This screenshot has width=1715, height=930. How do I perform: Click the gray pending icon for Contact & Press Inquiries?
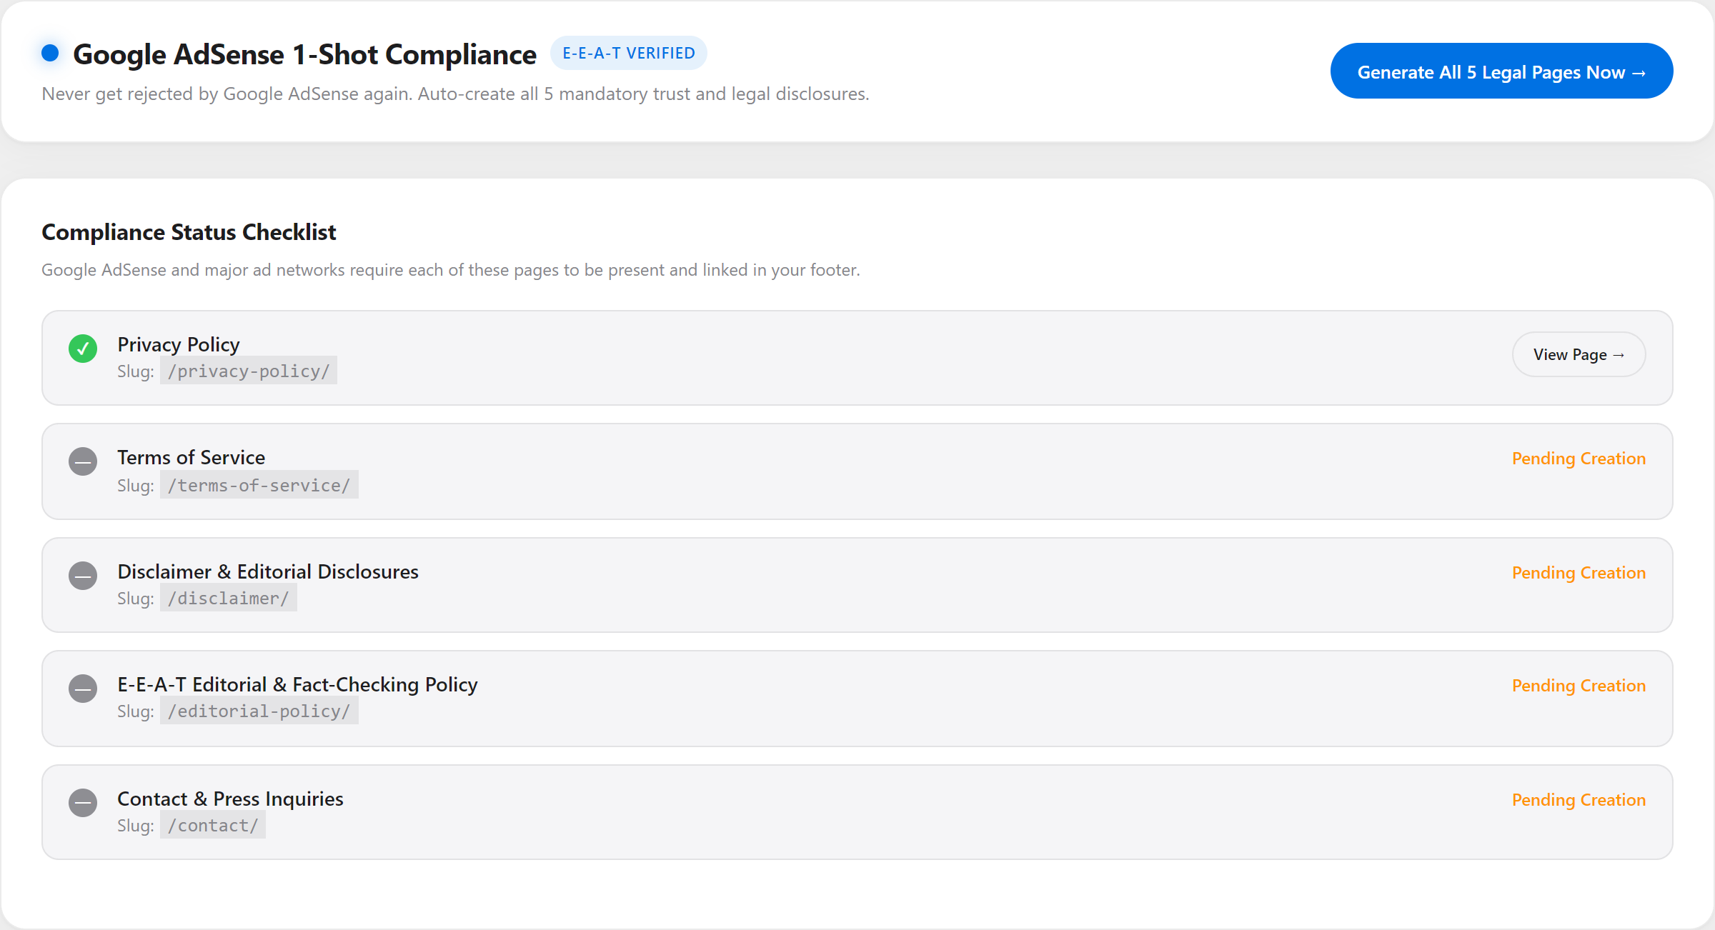(x=83, y=803)
